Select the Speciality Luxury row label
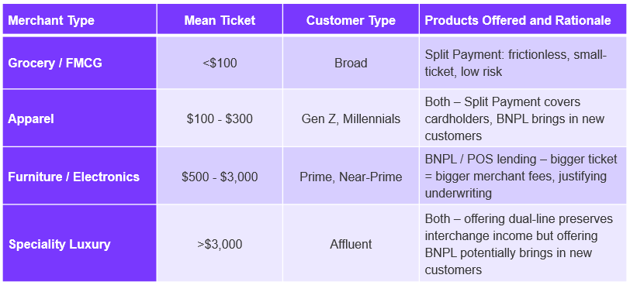Viewport: 630px width, 285px height. pos(80,243)
